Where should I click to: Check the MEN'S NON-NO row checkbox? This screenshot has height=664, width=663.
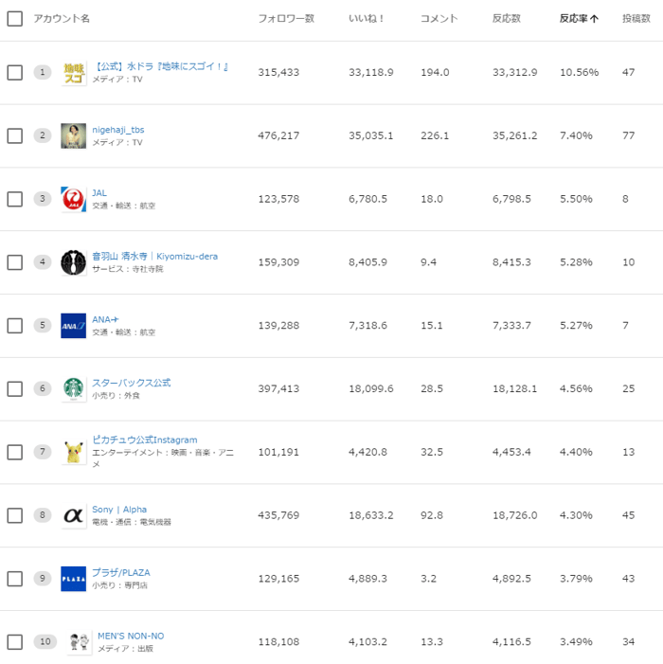click(15, 642)
